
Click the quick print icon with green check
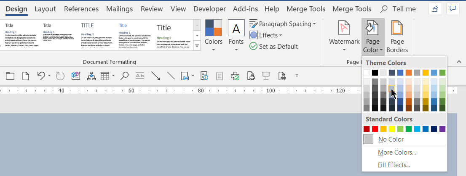[x=235, y=76]
